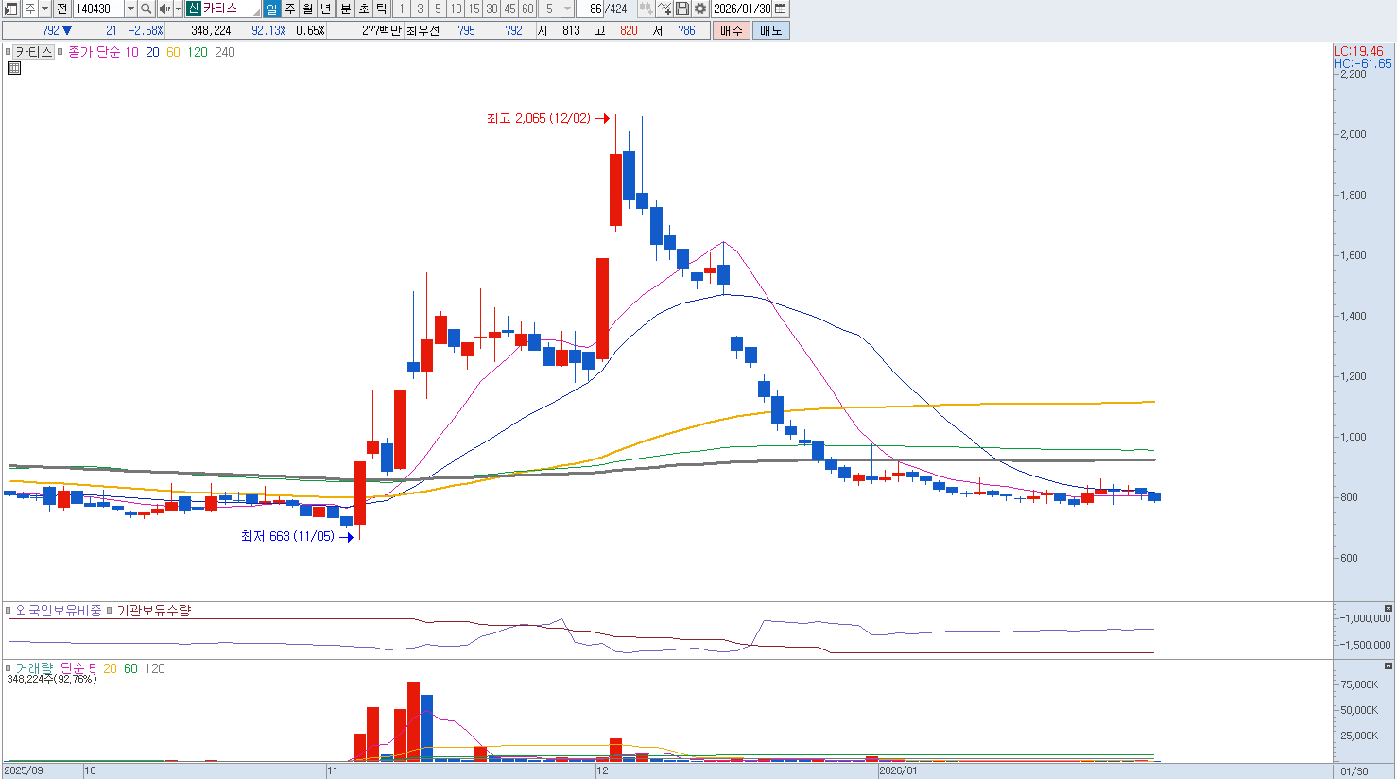Toggle the 외국인보유비중 indicator marker

[9, 611]
